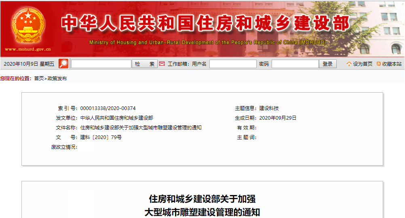Click the 主题词 label
Image resolution: width=405 pixels, height=218 pixels.
[247, 137]
